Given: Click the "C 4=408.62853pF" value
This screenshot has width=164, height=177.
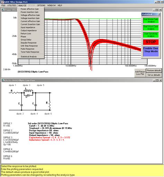Looking at the screenshot, I should [11, 152].
